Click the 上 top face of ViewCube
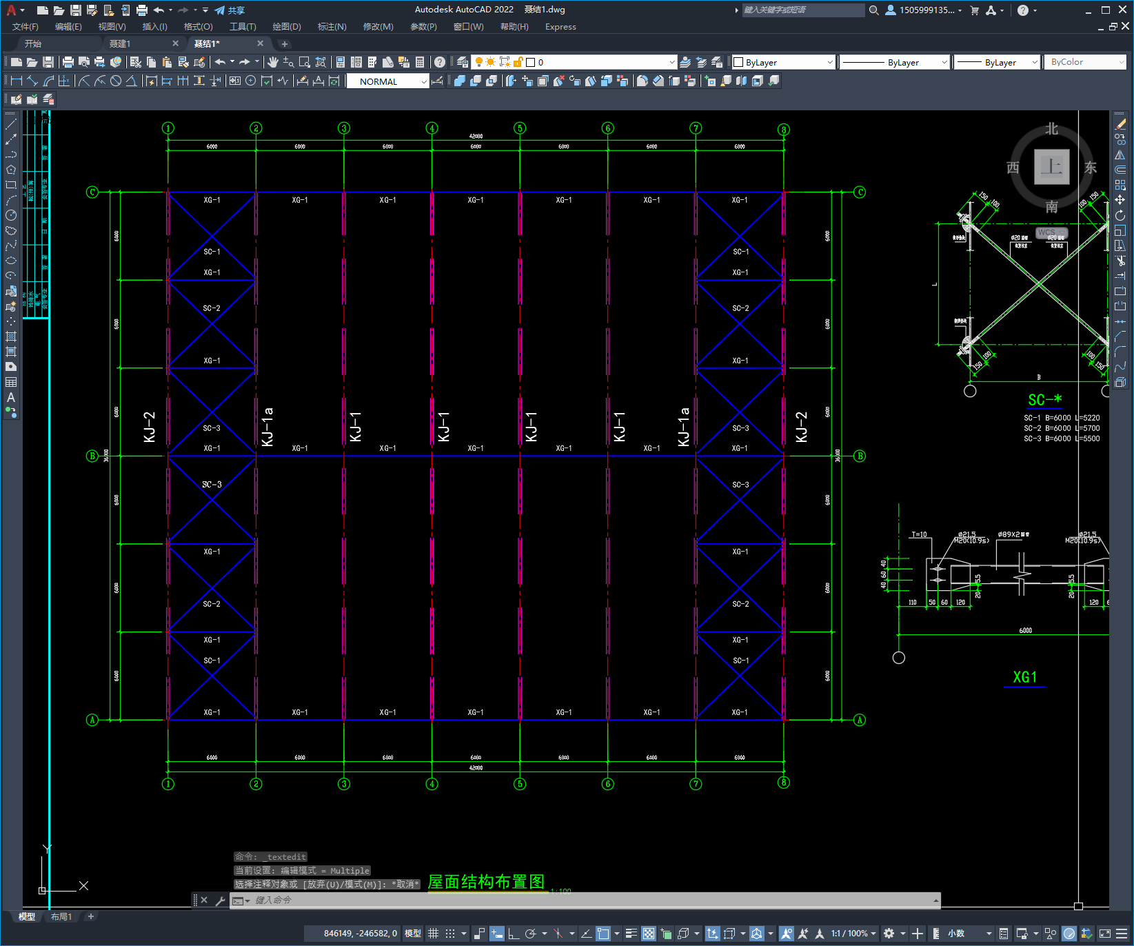 (1051, 167)
